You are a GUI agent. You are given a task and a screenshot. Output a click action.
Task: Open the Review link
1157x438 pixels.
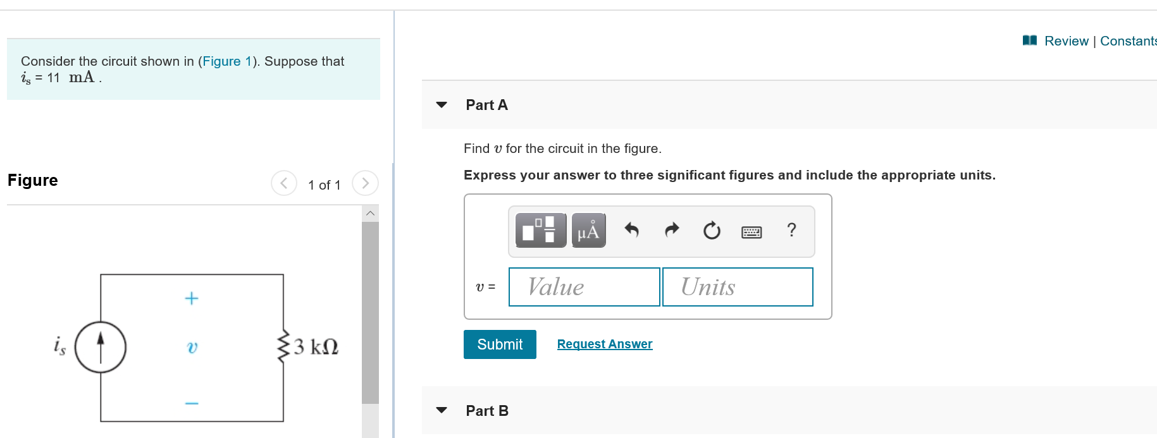1067,40
